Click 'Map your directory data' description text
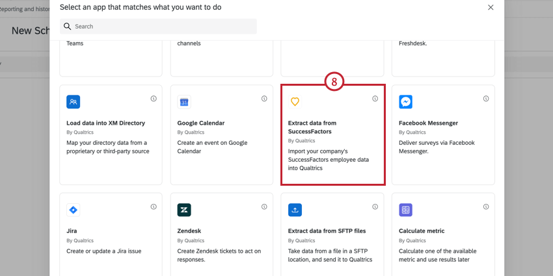The image size is (553, 276). click(108, 147)
